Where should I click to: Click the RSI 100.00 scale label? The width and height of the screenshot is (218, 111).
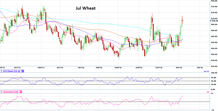(x=214, y=73)
